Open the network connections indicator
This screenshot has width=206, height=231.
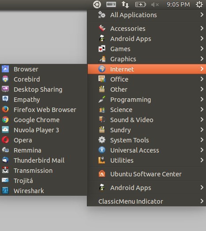pos(125,4)
